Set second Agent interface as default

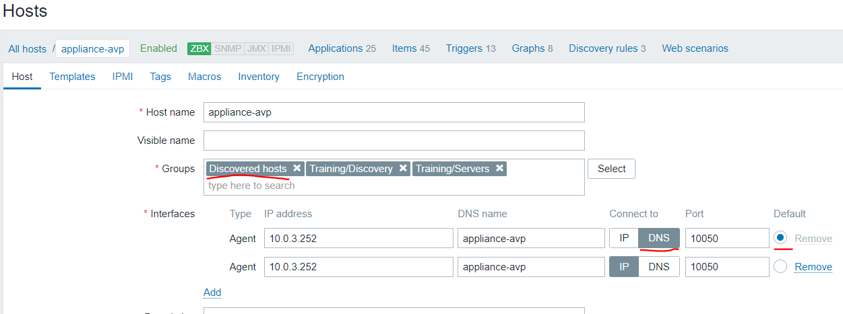[x=781, y=267]
